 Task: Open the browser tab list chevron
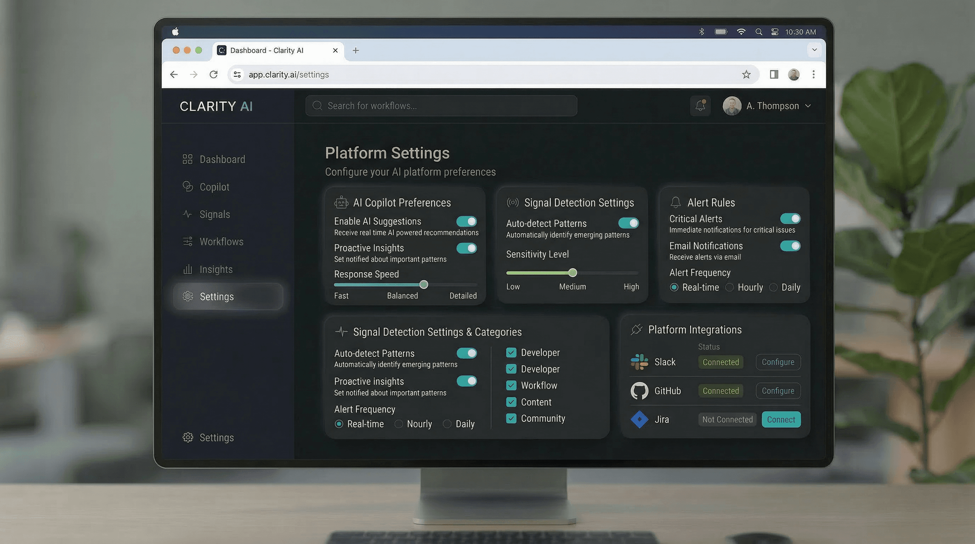pyautogui.click(x=814, y=50)
